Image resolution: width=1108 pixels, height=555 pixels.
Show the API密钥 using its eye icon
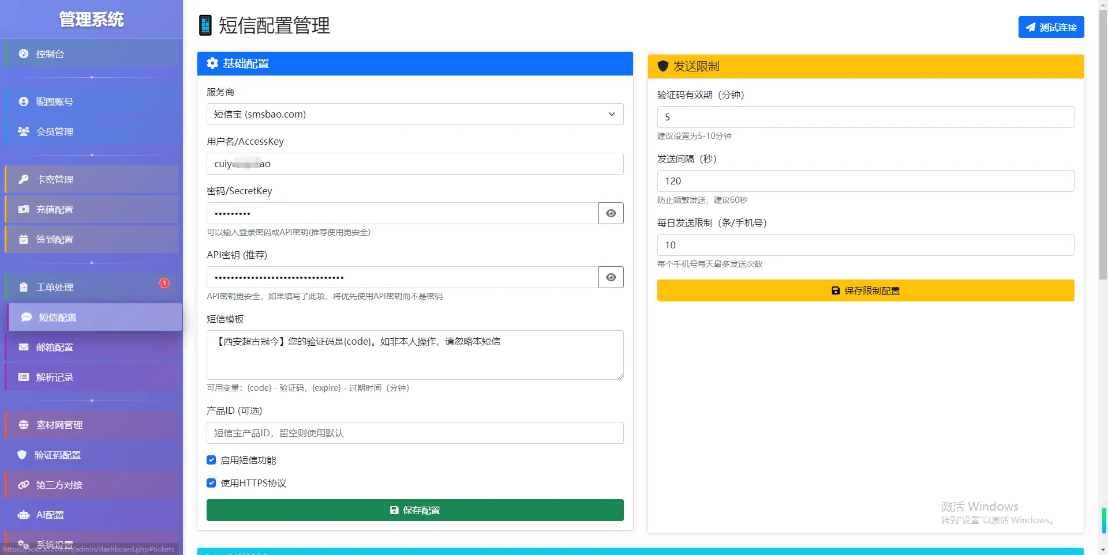[611, 277]
